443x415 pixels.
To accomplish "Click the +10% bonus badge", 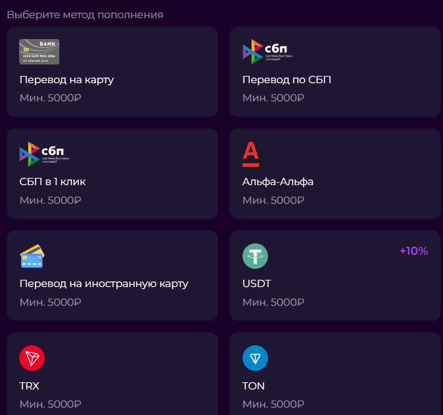I will click(x=413, y=251).
